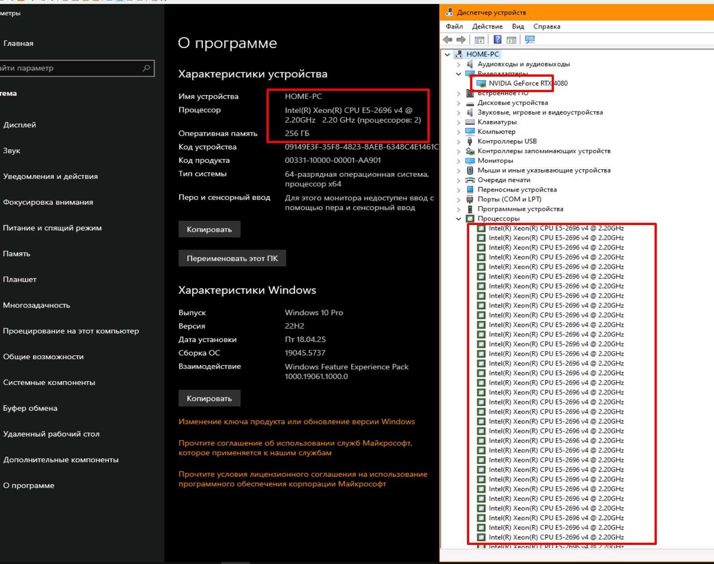Expand Аудиовходы и аудиовыходы
This screenshot has width=714, height=564.
pos(459,64)
